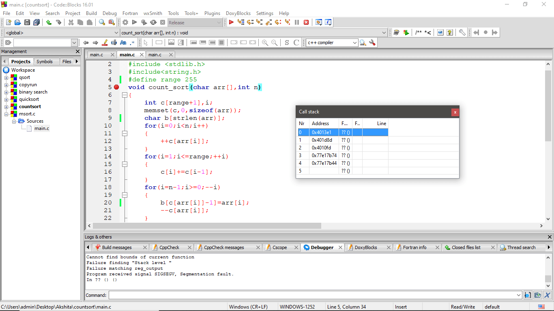Save the current file using the floppy icon

27,23
